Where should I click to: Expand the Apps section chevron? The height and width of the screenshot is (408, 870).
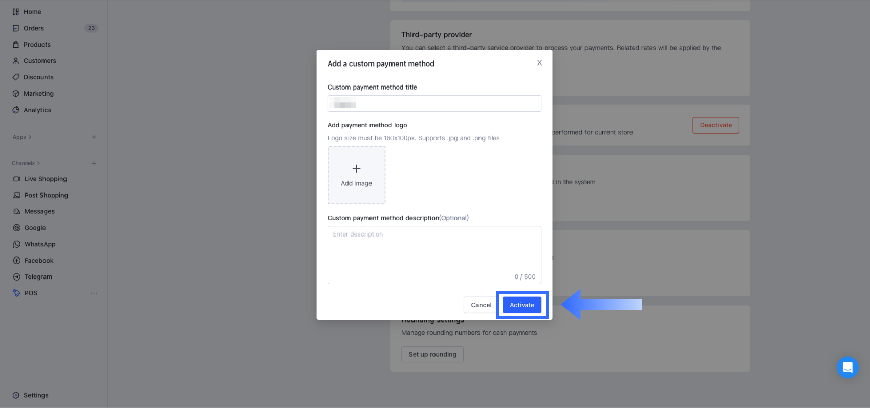30,137
